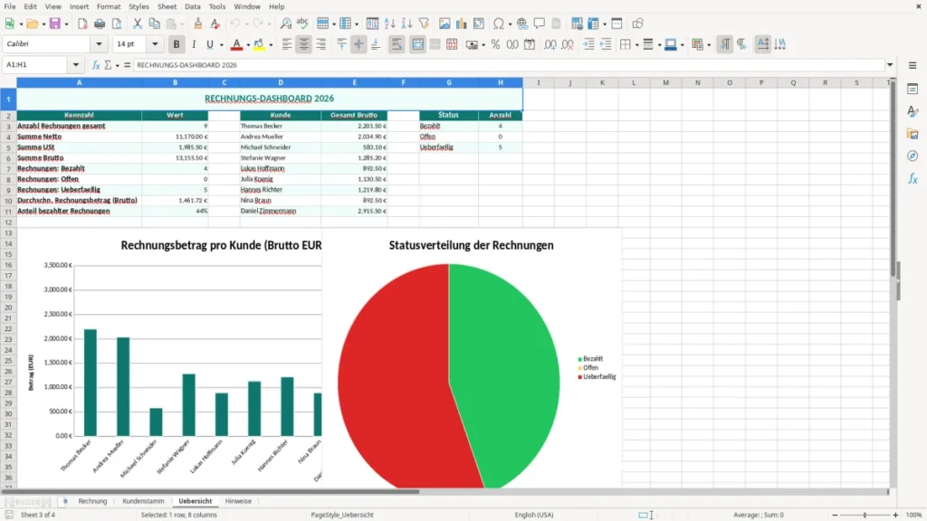
Task: Open font color dropdown arrow
Action: click(248, 45)
